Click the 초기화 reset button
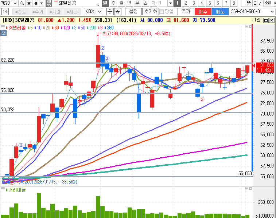The image size is (276, 218). click(x=151, y=12)
